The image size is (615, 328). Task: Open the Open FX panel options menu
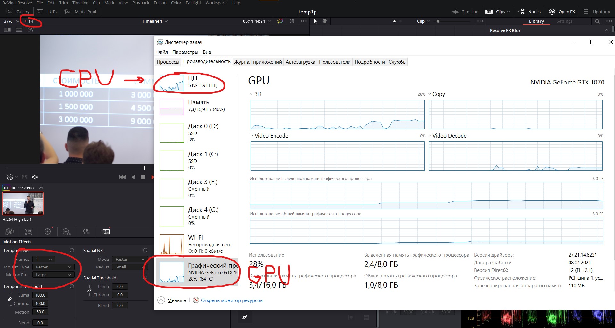click(x=609, y=21)
